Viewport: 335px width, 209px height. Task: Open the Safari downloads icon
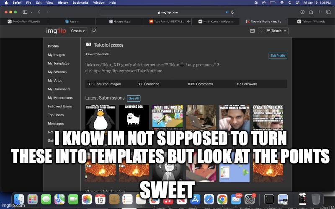tap(302, 12)
